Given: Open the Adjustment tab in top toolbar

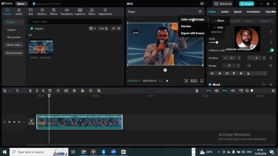Looking at the screenshot, I should pos(105,12).
